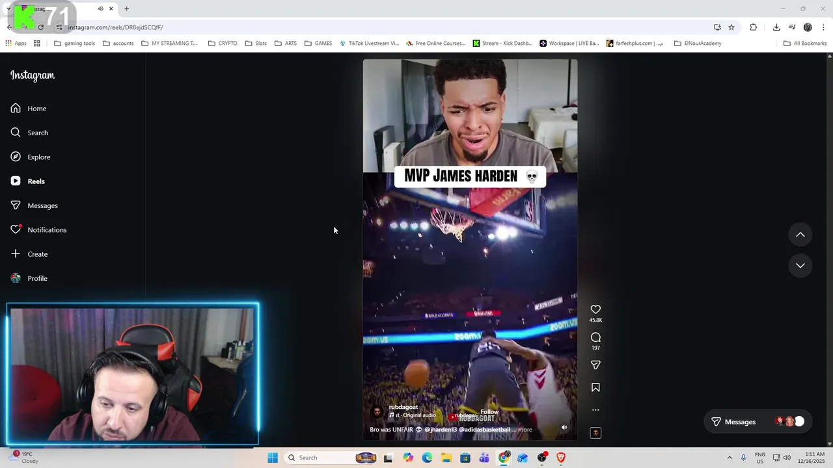The image size is (833, 468).
Task: Show hidden system tray icons
Action: pyautogui.click(x=730, y=458)
